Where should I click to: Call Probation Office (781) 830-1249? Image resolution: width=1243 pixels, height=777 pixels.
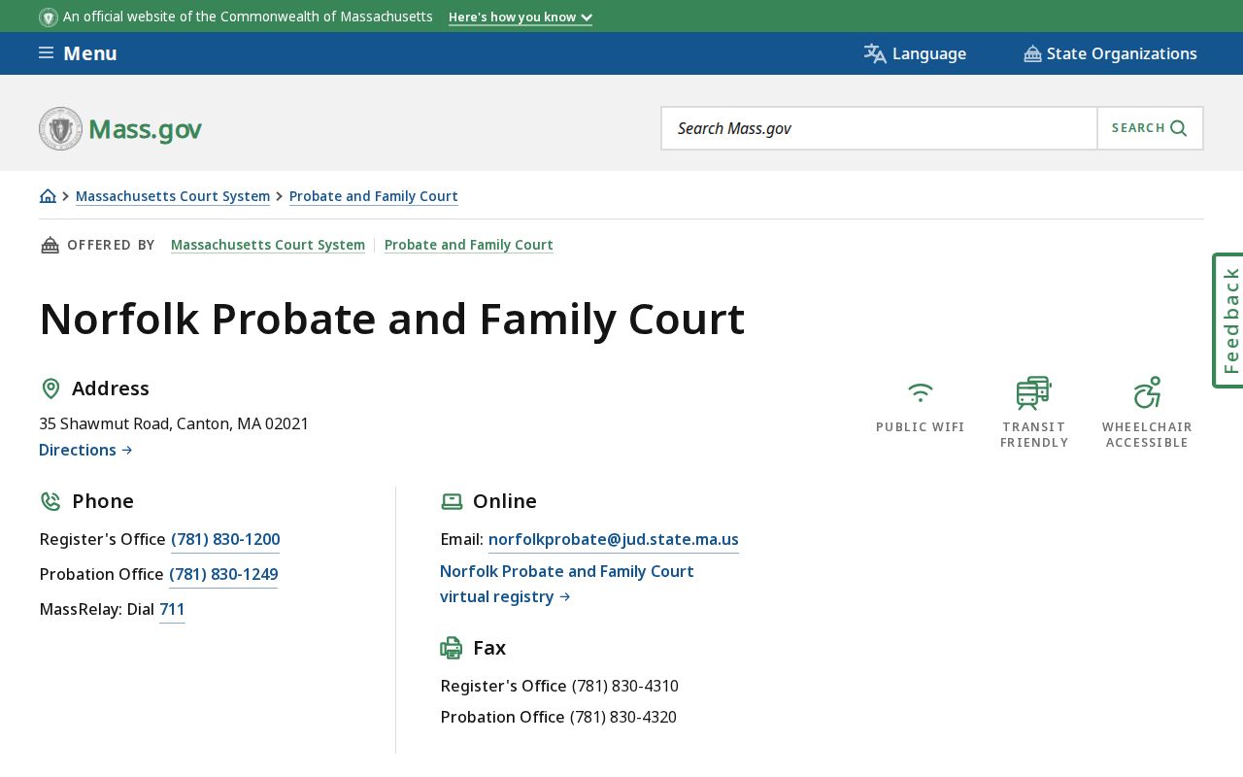[x=223, y=574]
